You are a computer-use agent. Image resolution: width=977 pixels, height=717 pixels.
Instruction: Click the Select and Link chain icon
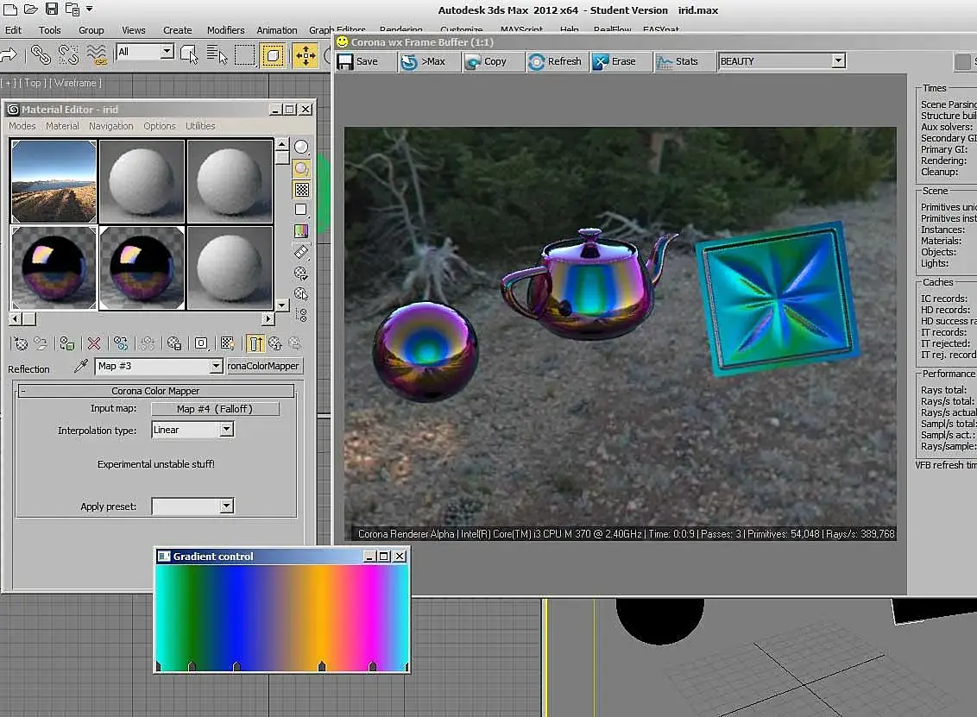[41, 54]
